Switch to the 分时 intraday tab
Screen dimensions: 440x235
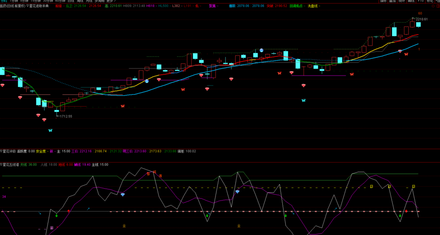click(x=3, y=1)
